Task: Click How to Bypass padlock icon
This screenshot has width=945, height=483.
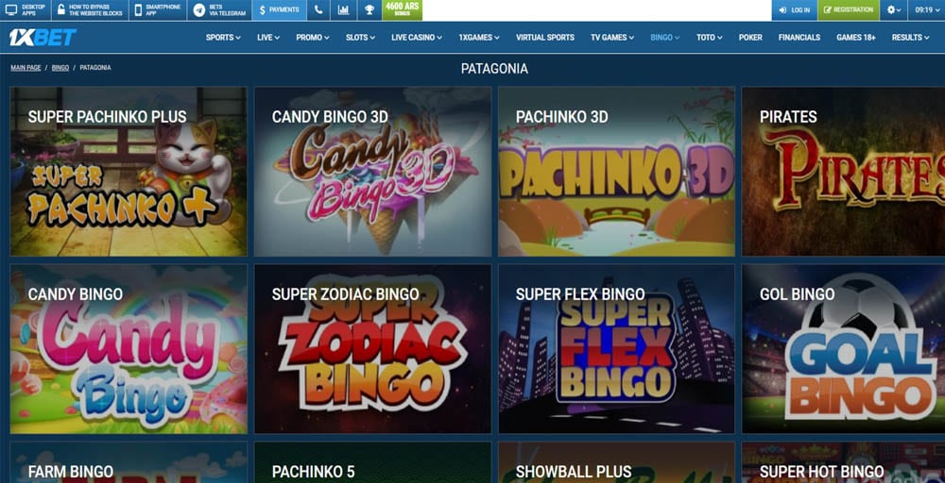Action: pyautogui.click(x=60, y=10)
